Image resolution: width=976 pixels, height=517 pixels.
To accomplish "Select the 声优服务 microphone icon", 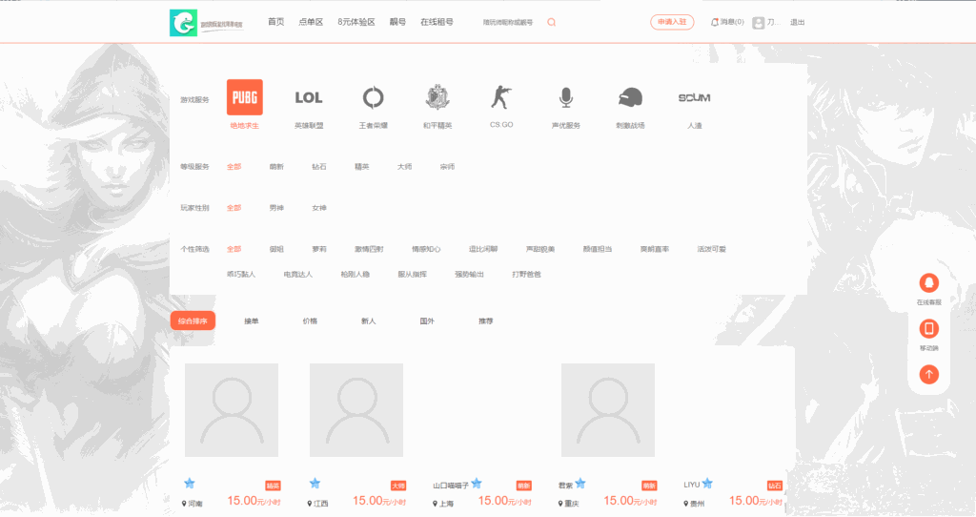I will pyautogui.click(x=566, y=97).
